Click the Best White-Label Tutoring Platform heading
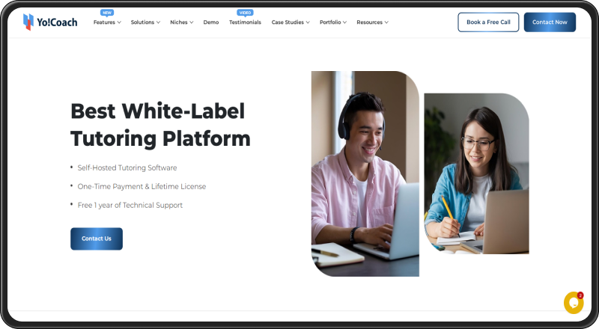Screen dimensions: 599x329 (x=160, y=125)
